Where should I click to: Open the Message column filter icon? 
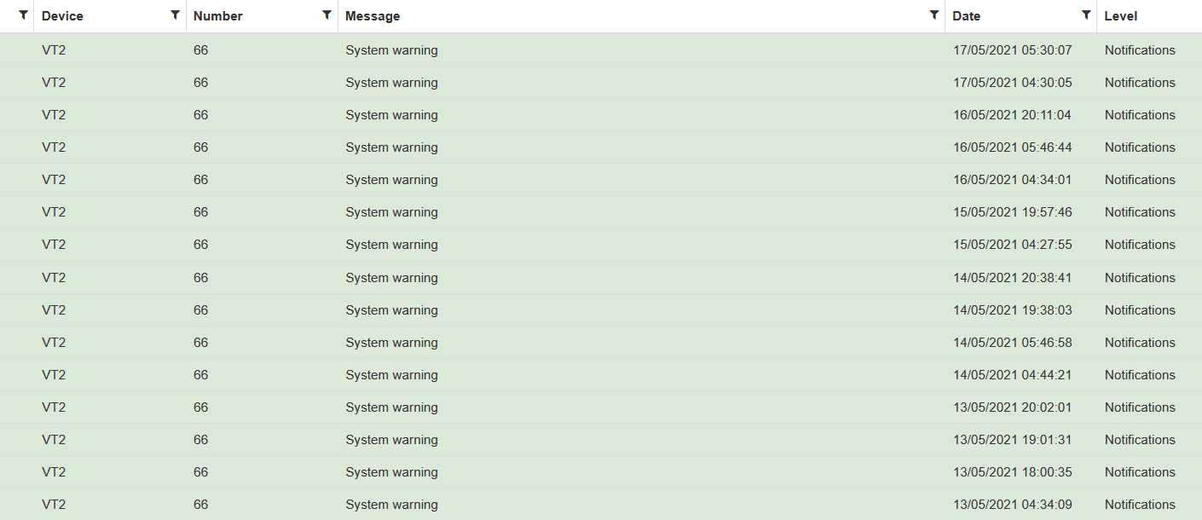[x=935, y=14]
